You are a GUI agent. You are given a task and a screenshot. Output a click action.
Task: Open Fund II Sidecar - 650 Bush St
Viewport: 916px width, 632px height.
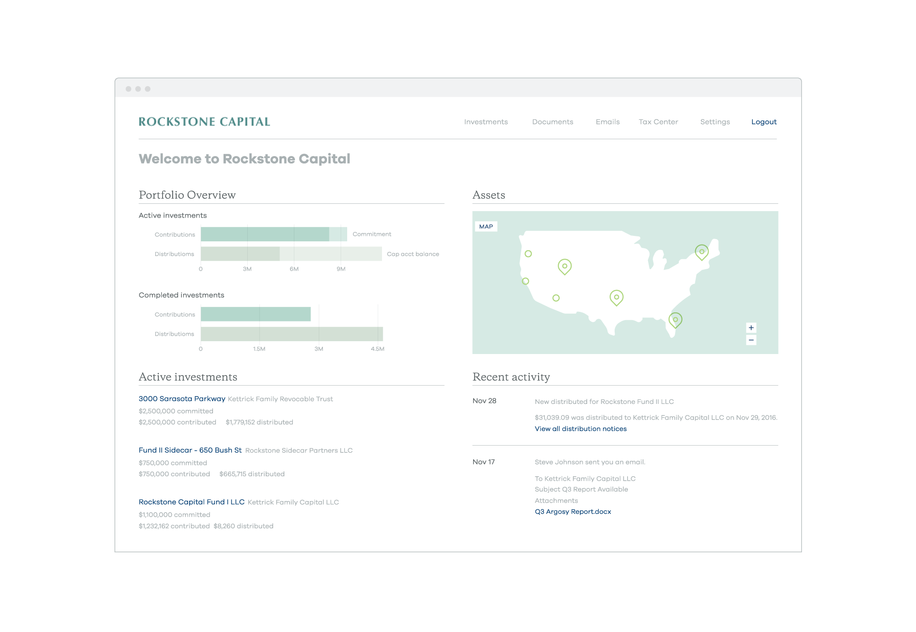coord(190,450)
